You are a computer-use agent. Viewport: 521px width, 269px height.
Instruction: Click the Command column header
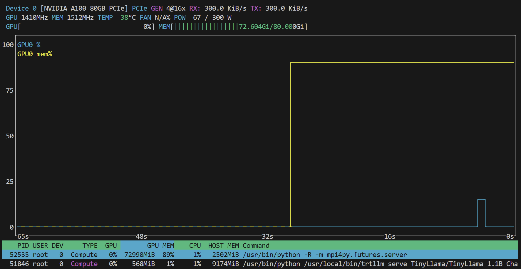point(256,245)
